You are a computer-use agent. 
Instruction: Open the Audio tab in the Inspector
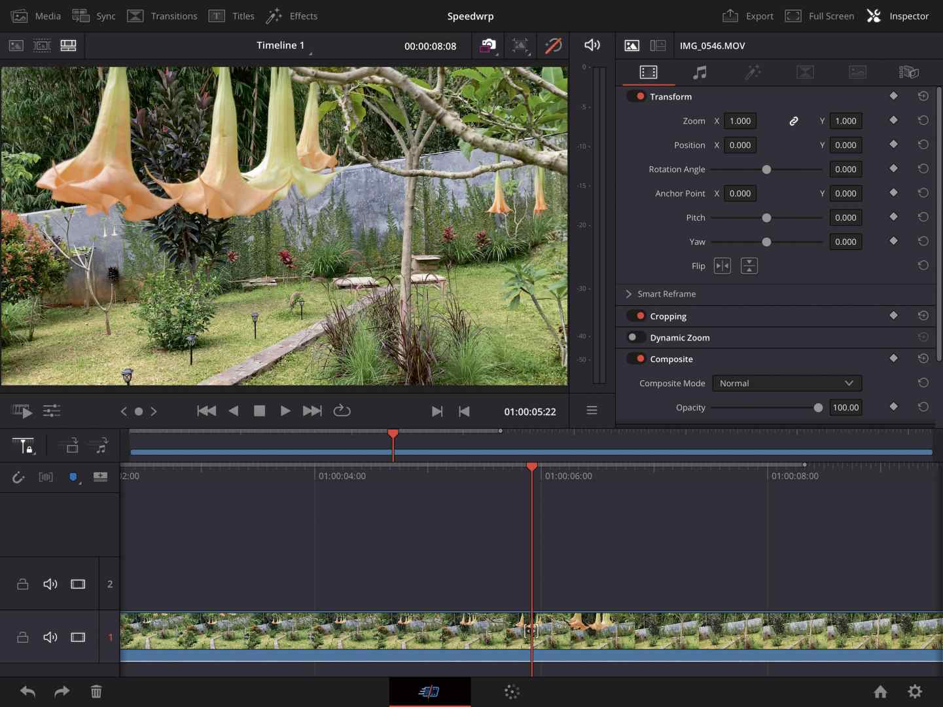[699, 73]
